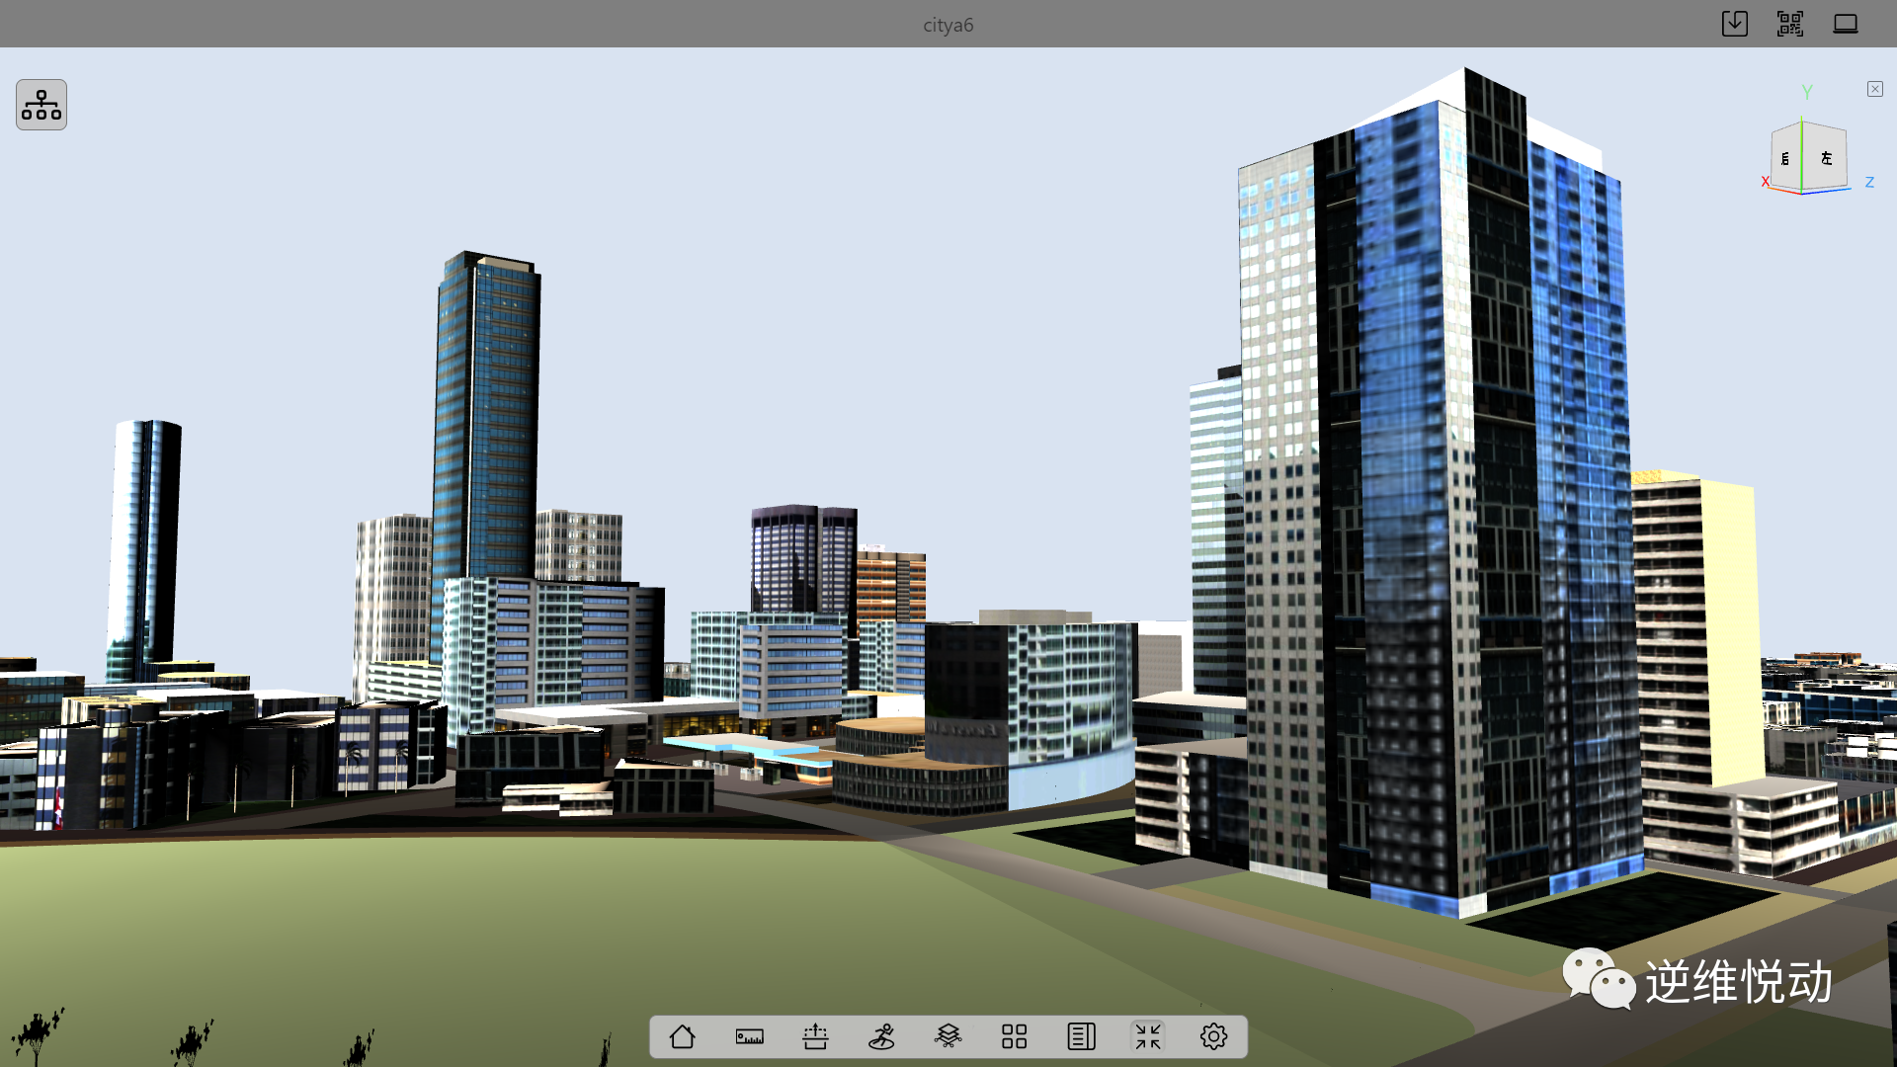Select the ruler measurement tool
This screenshot has width=1897, height=1067.
(749, 1036)
